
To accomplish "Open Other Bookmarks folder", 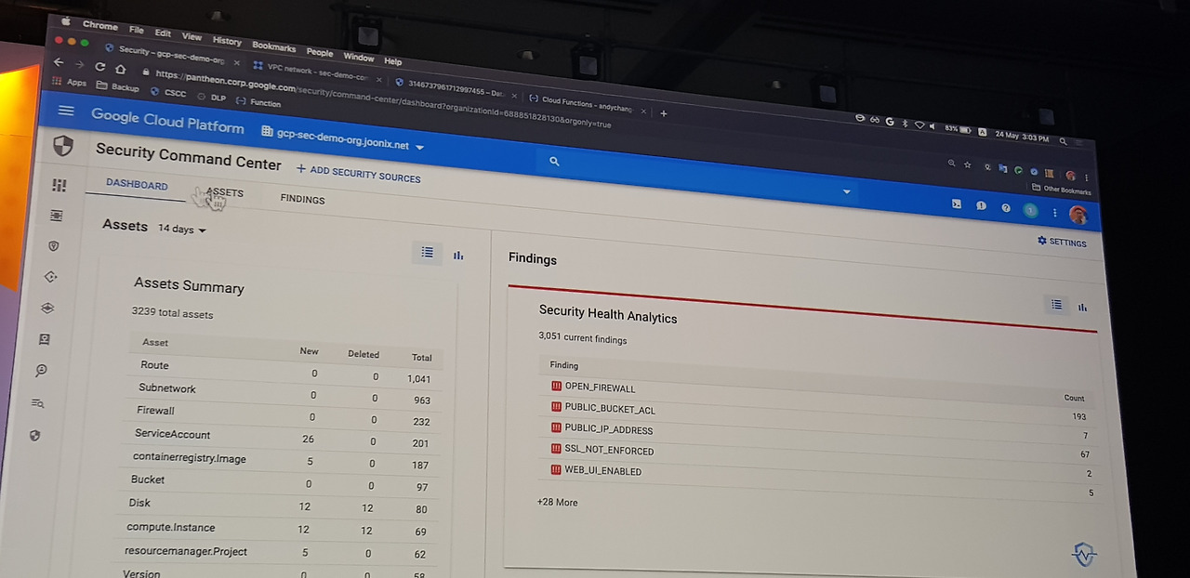I will (x=1061, y=190).
